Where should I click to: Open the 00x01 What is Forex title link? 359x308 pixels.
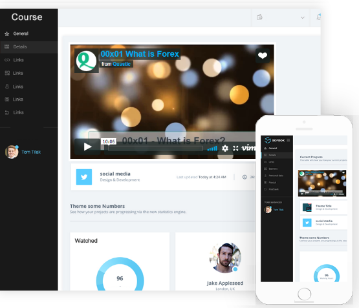[140, 54]
